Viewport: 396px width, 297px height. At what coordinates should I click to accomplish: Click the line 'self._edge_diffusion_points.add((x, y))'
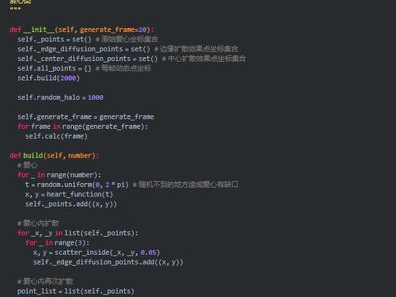(x=108, y=262)
